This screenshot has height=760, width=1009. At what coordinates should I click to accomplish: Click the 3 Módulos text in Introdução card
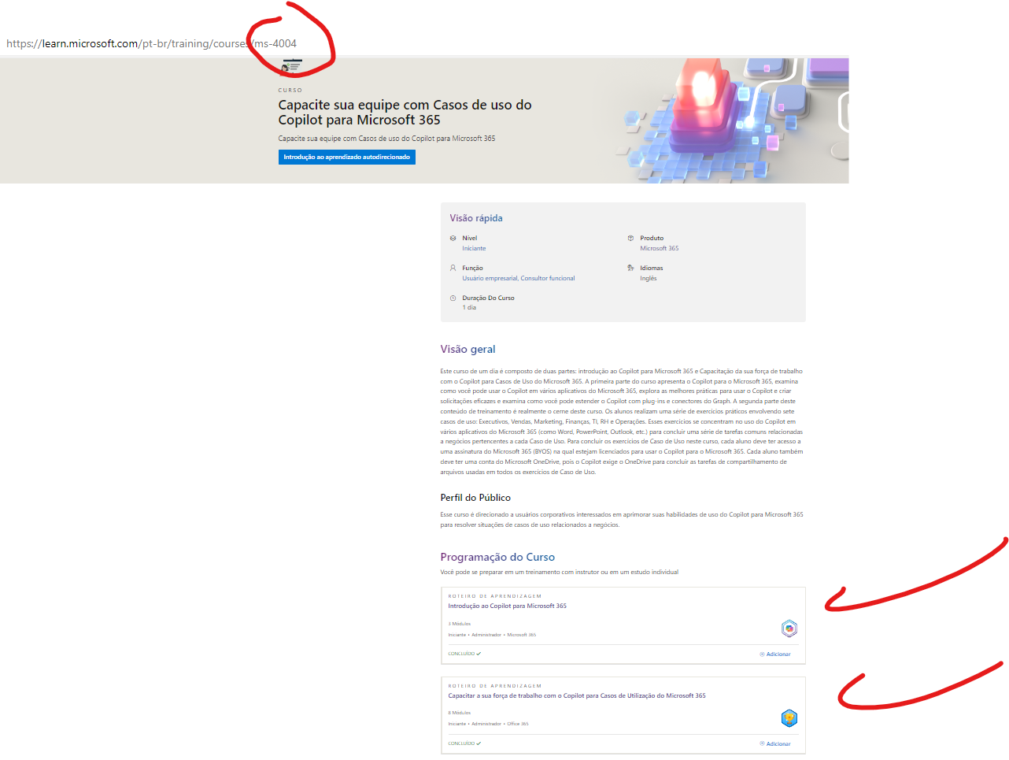(x=460, y=624)
